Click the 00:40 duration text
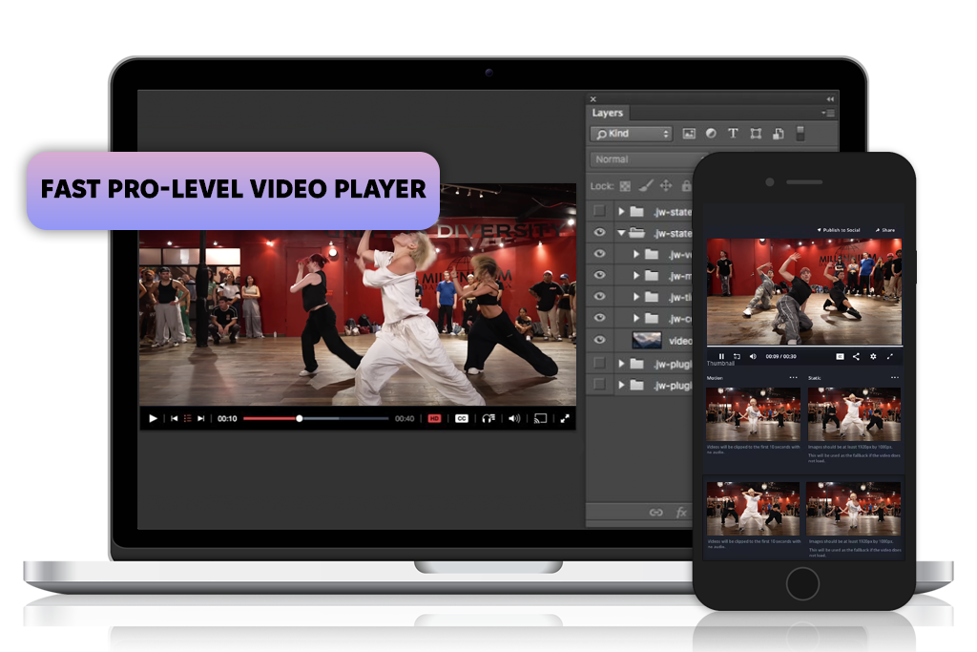This screenshot has width=977, height=652. pyautogui.click(x=405, y=418)
